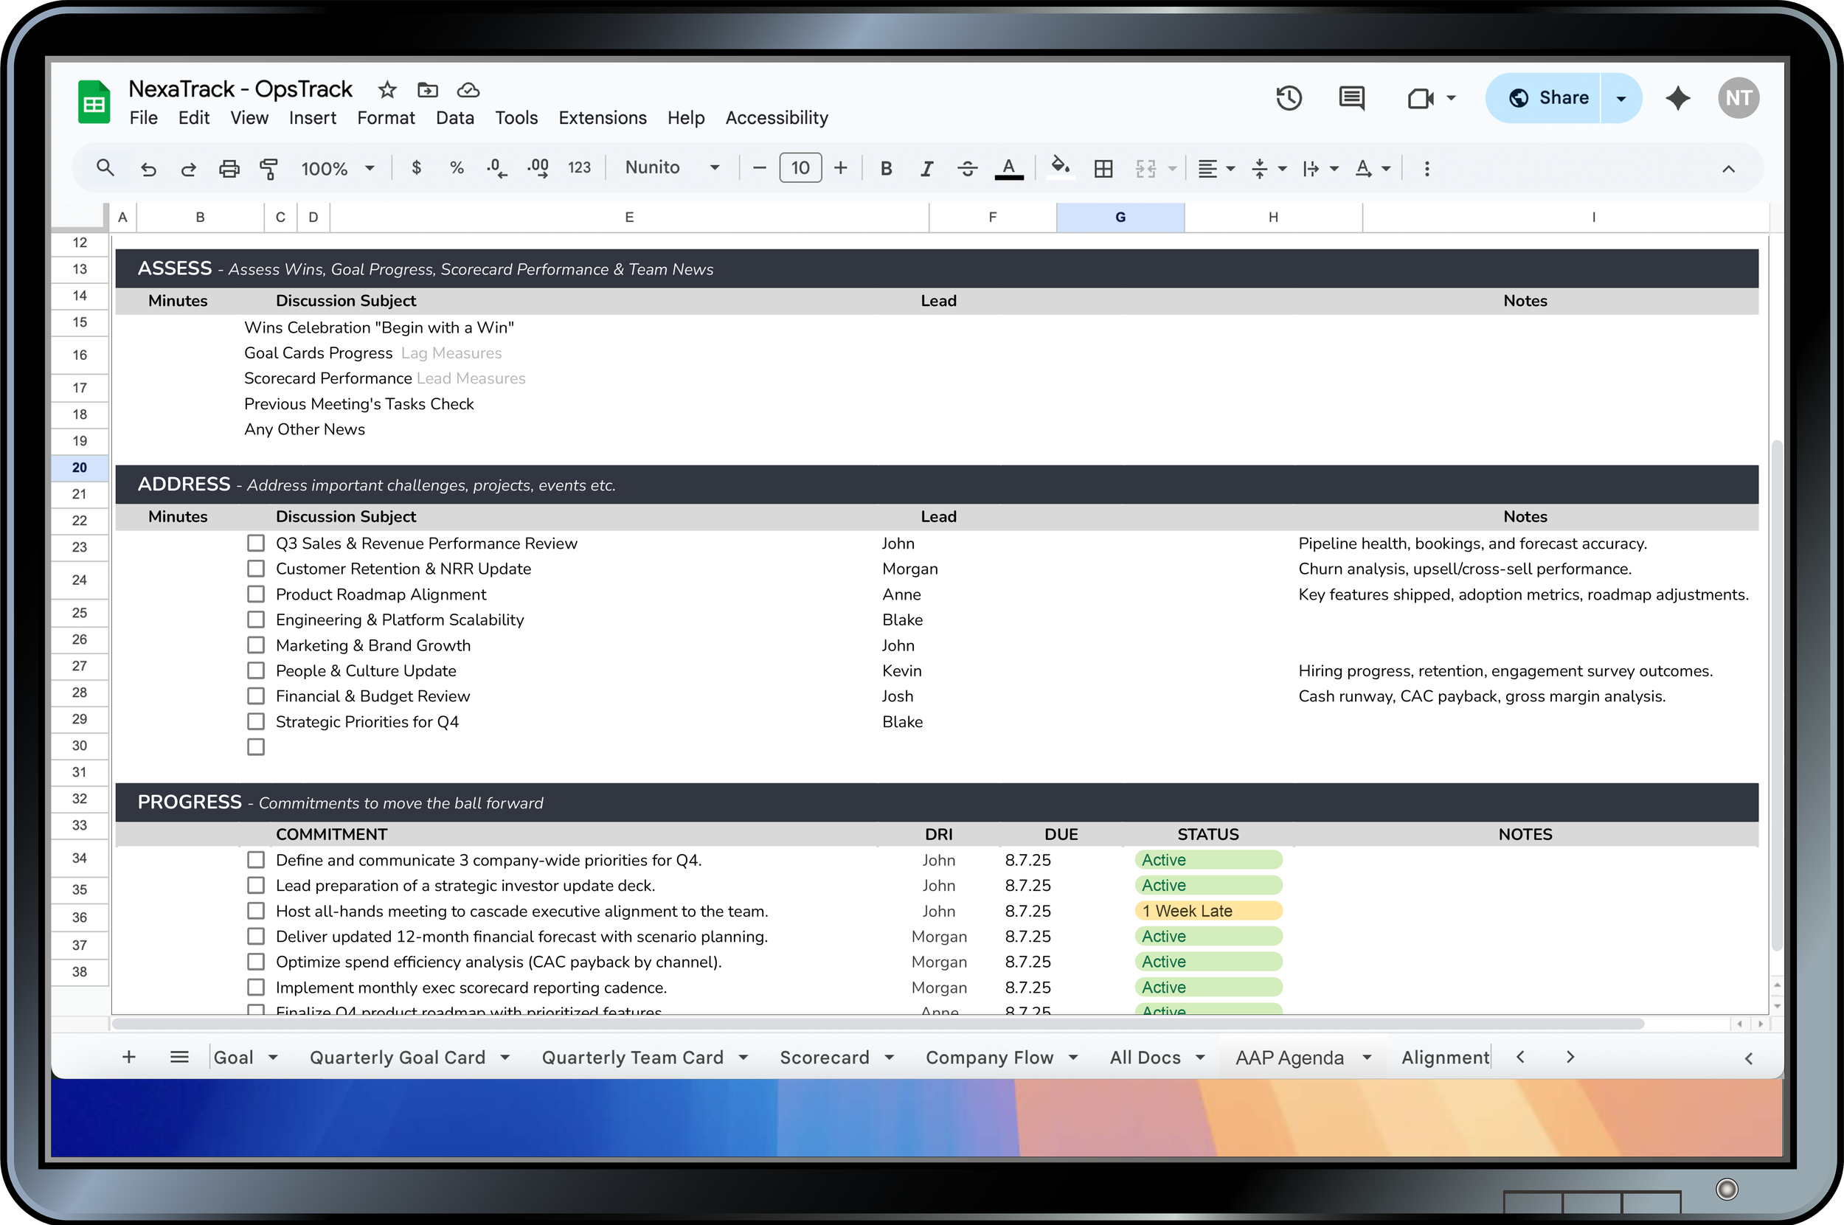
Task: Open the 1 Week Late status dropdown
Action: pos(1207,911)
